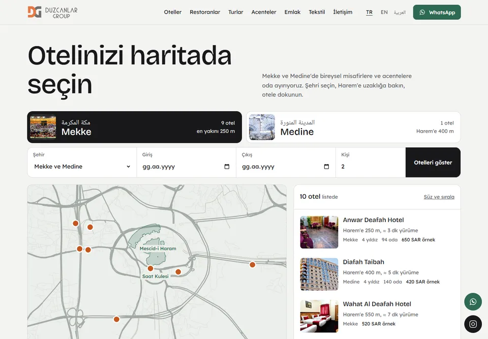
Task: Open Oteller menu item
Action: coord(173,12)
